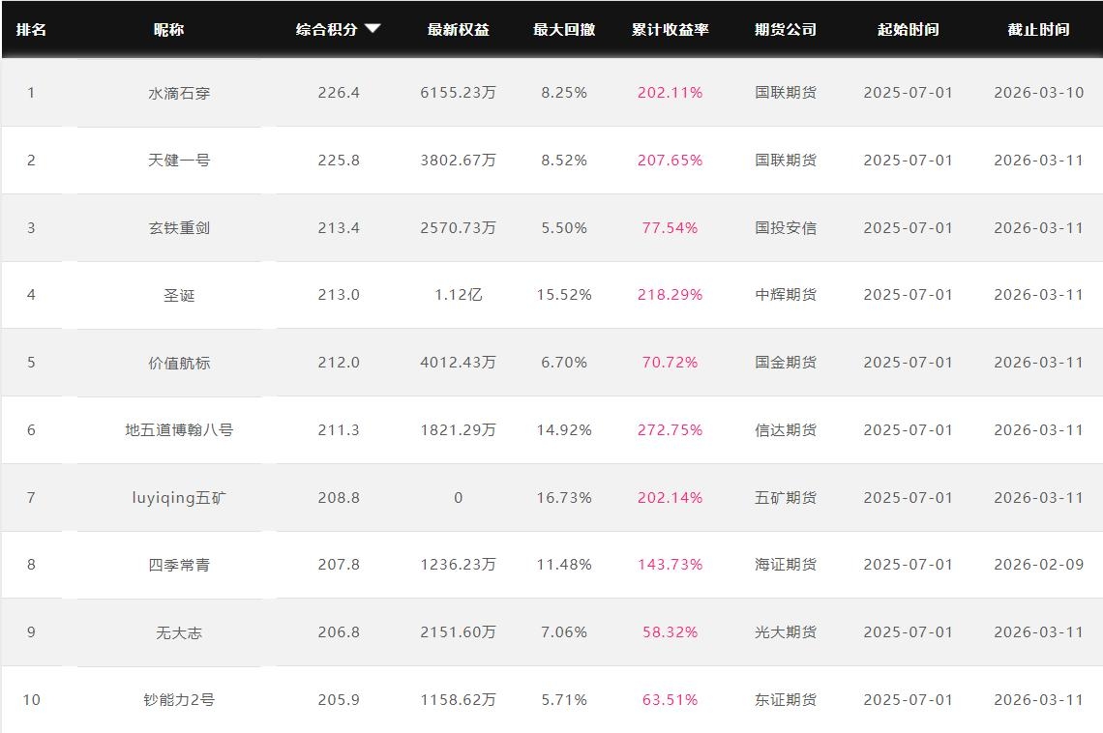Click the 累计收益率 column header
This screenshot has height=733, width=1103.
(670, 29)
